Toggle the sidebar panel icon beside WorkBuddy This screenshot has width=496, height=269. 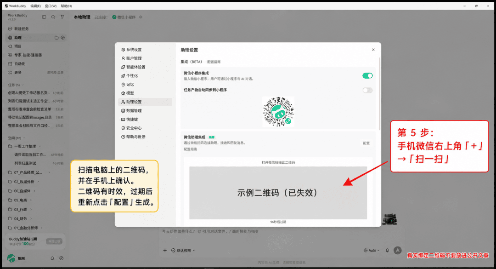click(x=44, y=17)
